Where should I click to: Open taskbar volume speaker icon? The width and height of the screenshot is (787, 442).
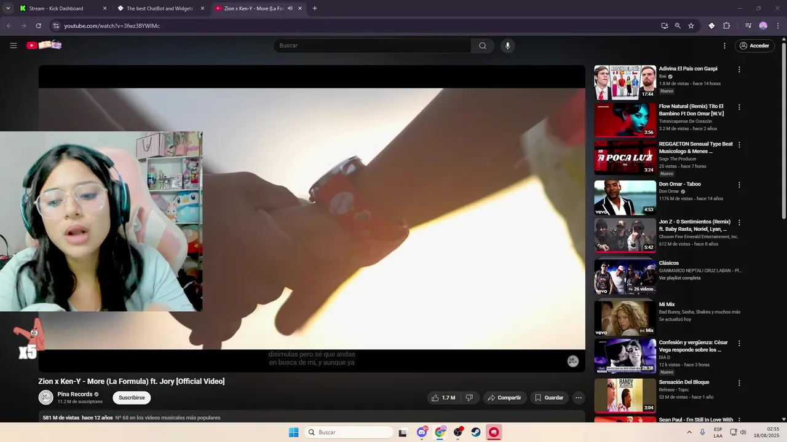tap(743, 432)
